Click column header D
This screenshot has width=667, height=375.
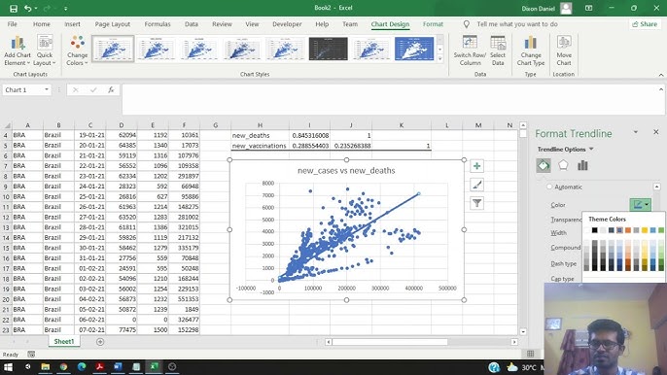pos(122,125)
